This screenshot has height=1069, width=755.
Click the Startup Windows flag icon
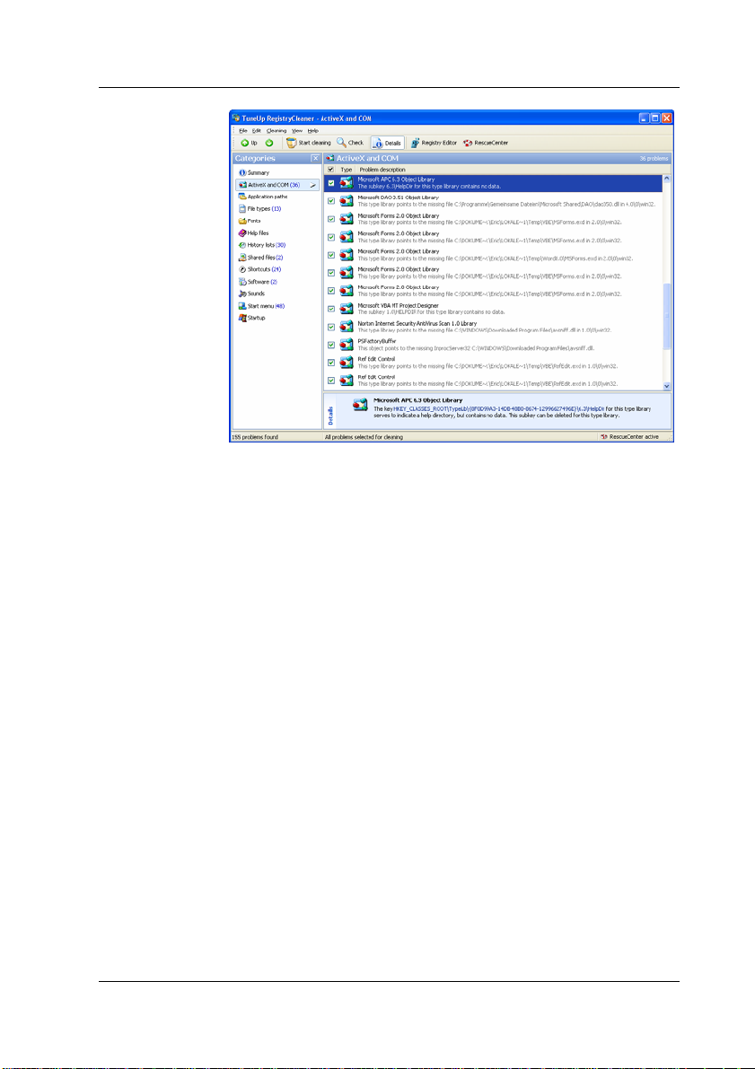pos(242,318)
